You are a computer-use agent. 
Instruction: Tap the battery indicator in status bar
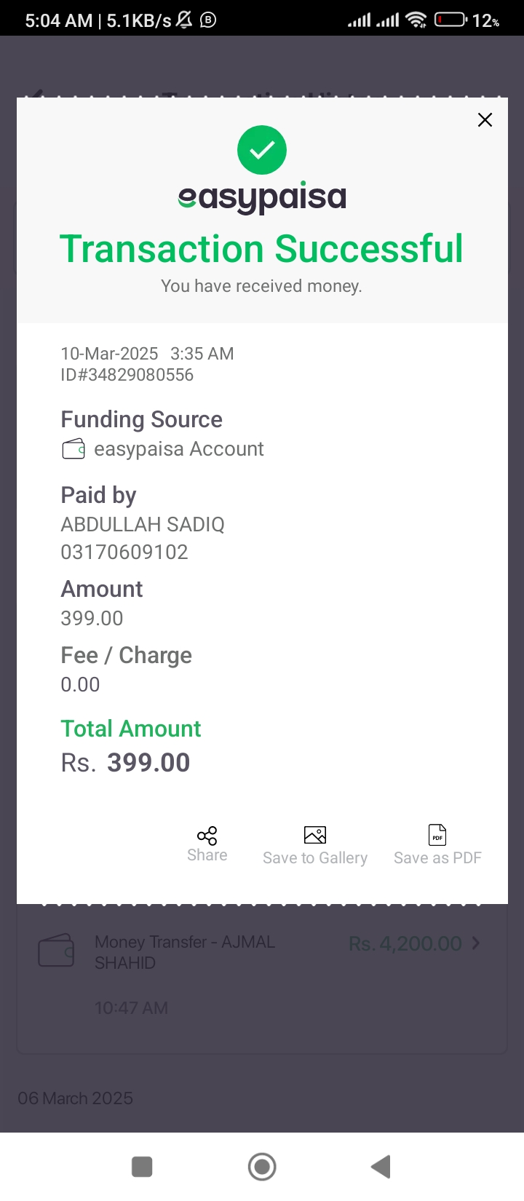click(x=451, y=20)
